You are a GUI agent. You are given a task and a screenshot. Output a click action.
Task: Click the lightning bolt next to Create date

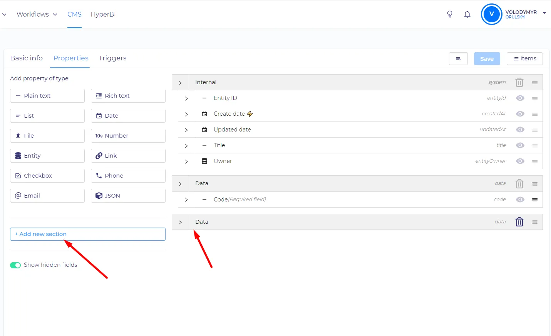(250, 114)
